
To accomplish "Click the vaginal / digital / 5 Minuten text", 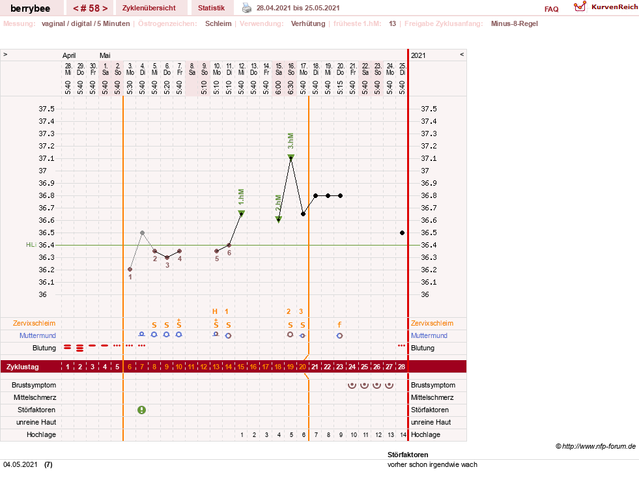I will 85,23.
